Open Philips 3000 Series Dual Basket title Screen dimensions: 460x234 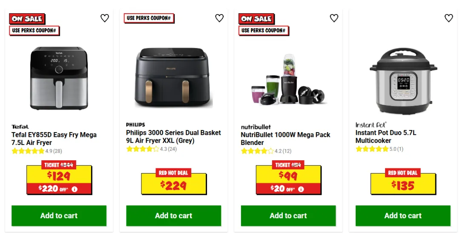point(173,136)
